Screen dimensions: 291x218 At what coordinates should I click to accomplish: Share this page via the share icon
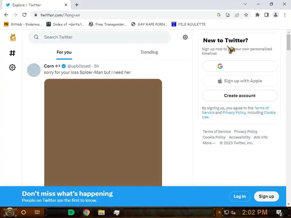click(237, 15)
